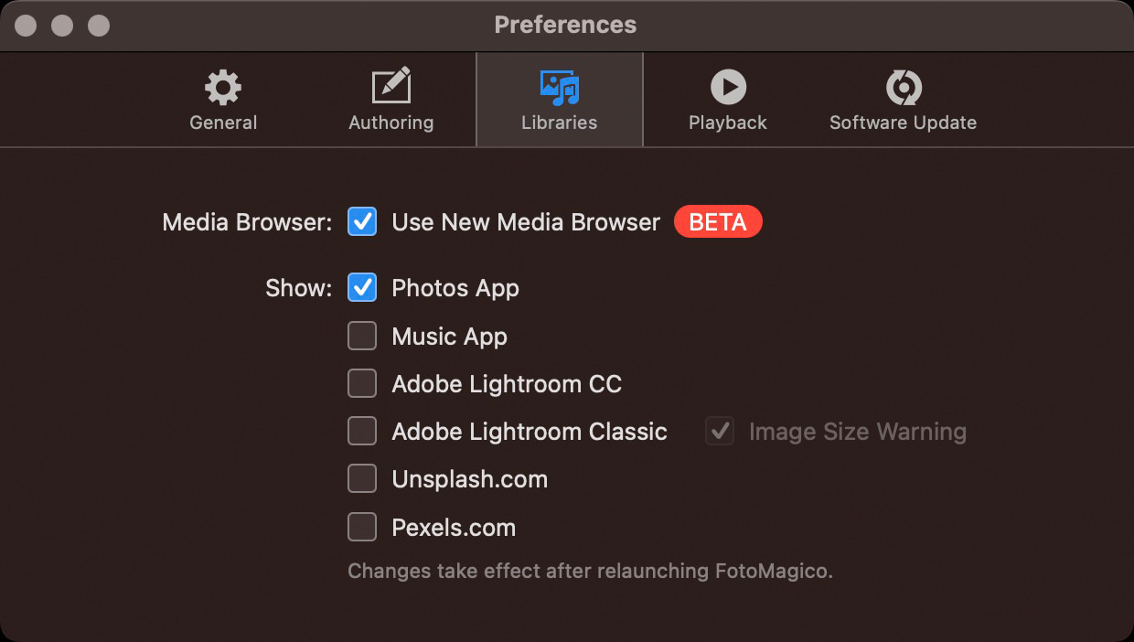Click the Authoring pencil-and-paper icon
This screenshot has width=1134, height=642.
coord(391,88)
